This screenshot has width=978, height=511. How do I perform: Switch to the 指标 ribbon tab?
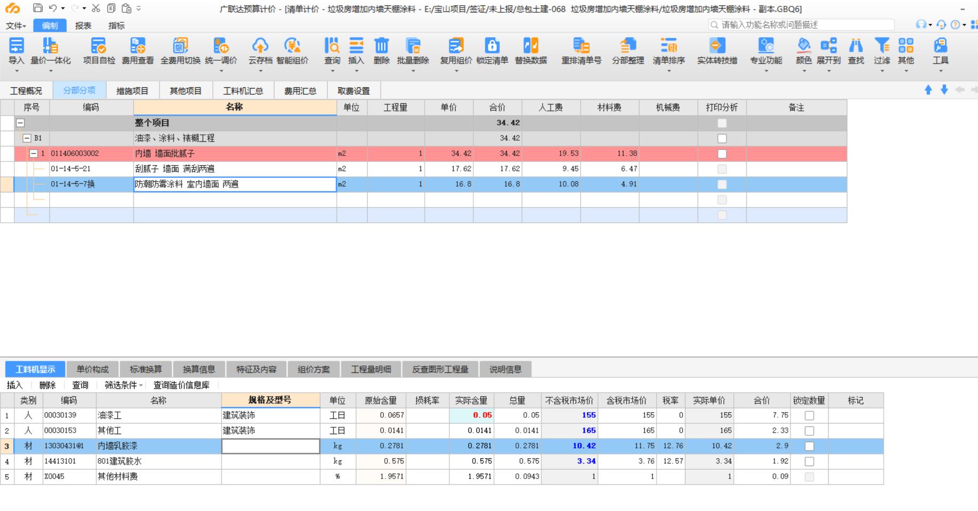[x=116, y=26]
